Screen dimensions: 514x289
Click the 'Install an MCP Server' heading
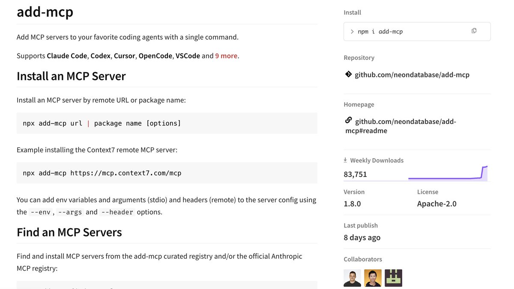(x=71, y=76)
